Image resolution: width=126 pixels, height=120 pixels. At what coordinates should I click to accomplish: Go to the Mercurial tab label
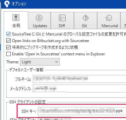tap(110, 26)
